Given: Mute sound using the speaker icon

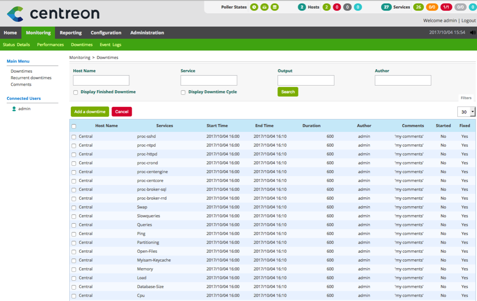Looking at the screenshot, I should [473, 32].
